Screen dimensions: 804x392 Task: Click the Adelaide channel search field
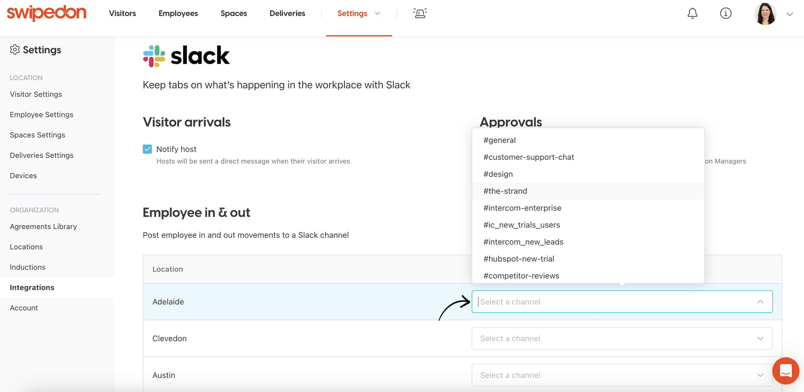tap(622, 302)
